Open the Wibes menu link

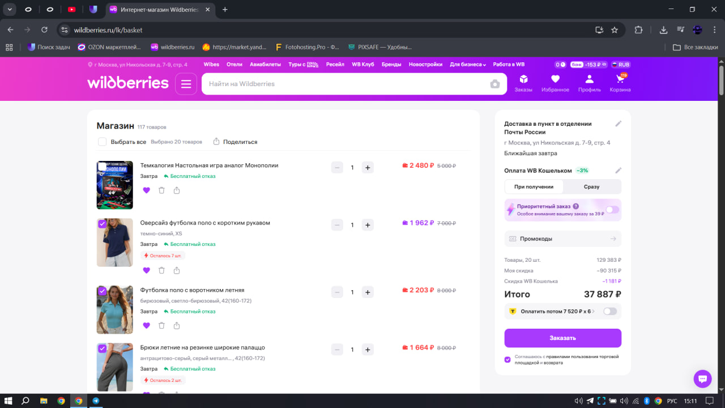pos(211,65)
